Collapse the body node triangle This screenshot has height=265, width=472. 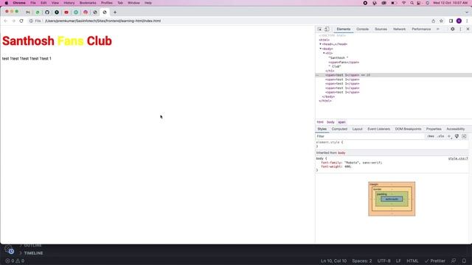click(321, 49)
